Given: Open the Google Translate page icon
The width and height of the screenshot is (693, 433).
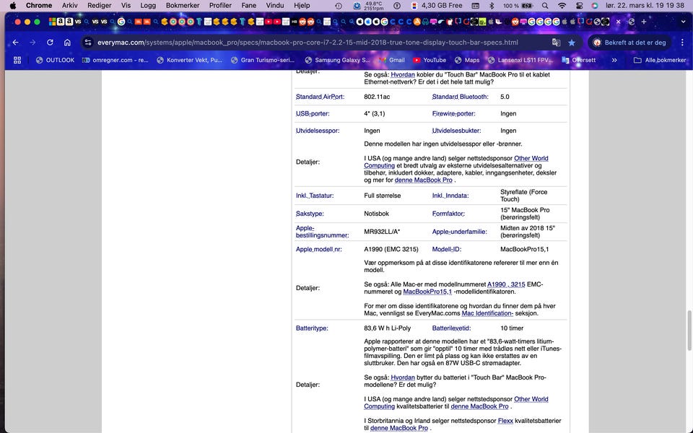Looking at the screenshot, I should 556,43.
